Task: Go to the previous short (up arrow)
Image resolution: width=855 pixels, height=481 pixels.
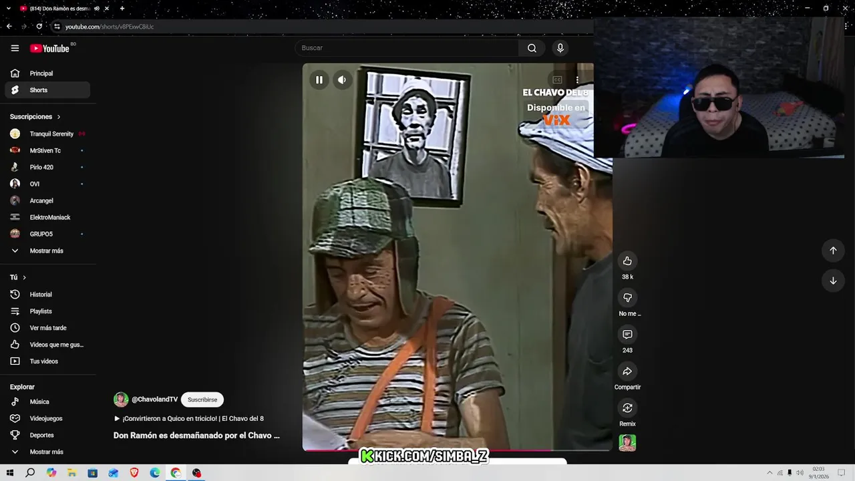Action: click(833, 251)
